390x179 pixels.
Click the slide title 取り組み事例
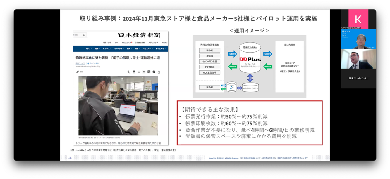pos(198,19)
